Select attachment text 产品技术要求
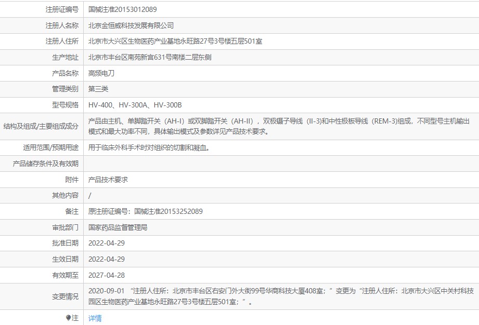This screenshot has height=325, width=479. (x=108, y=180)
